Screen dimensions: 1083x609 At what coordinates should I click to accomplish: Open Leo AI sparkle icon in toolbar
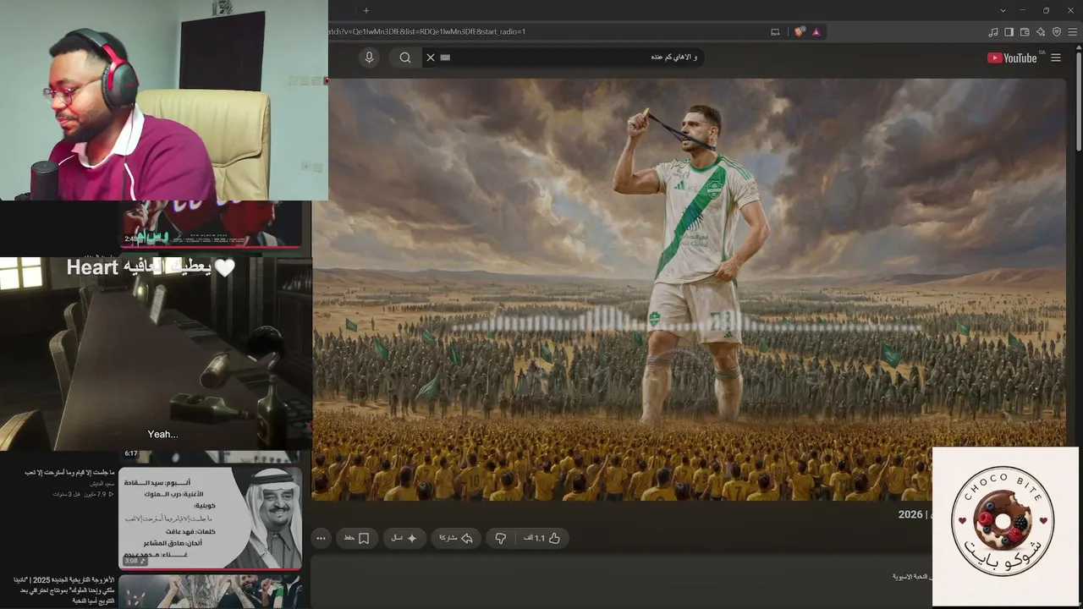tap(1041, 32)
